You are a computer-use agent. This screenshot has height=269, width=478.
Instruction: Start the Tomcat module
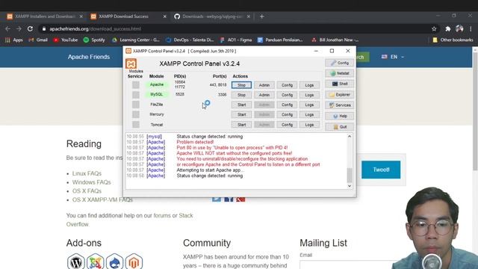[241, 125]
